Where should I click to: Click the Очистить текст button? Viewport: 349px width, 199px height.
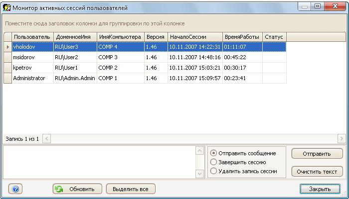317,172
